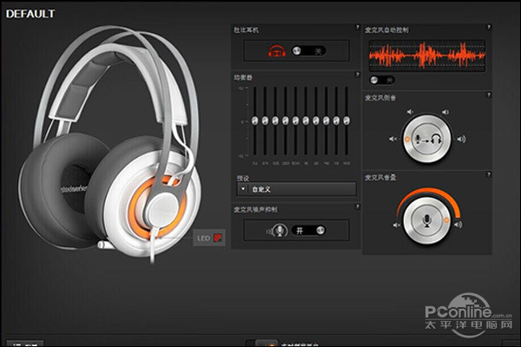The image size is (521, 347).
Task: Set sidetone to maximum via right speaker icon
Action: (x=462, y=139)
